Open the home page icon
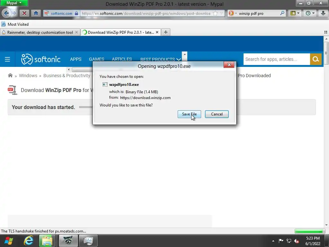The width and height of the screenshot is (329, 247). pyautogui.click(x=36, y=14)
